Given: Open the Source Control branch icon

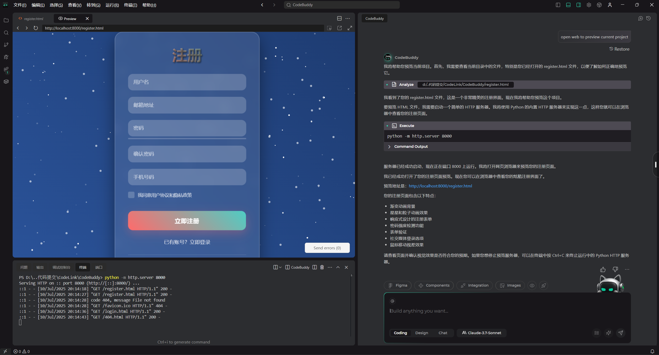Looking at the screenshot, I should click(x=6, y=45).
